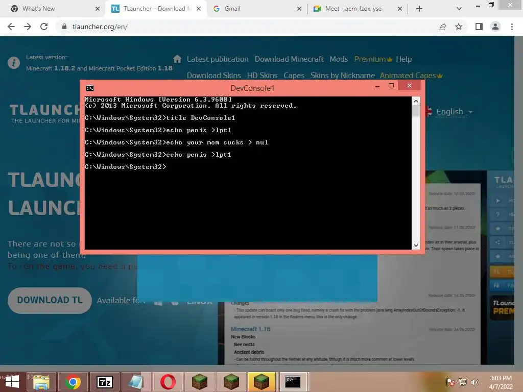
Task: Open Download Minecraft menu item
Action: click(289, 59)
